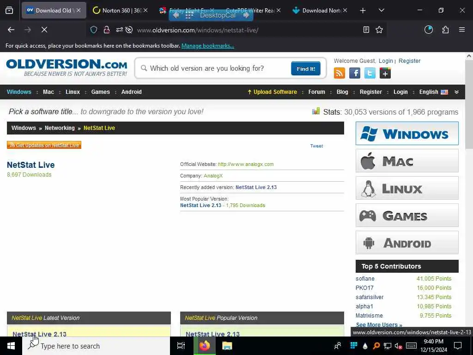Screen dimensions: 473x355
Task: Open AnalogX company link
Action: [213, 176]
